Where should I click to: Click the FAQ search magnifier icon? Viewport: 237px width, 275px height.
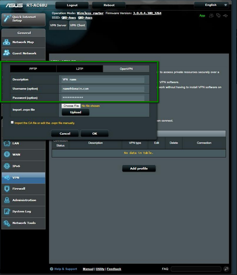226,269
